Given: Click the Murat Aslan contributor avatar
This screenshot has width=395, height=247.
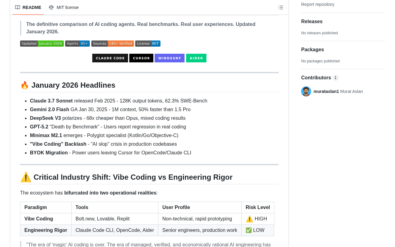Looking at the screenshot, I should pyautogui.click(x=306, y=91).
